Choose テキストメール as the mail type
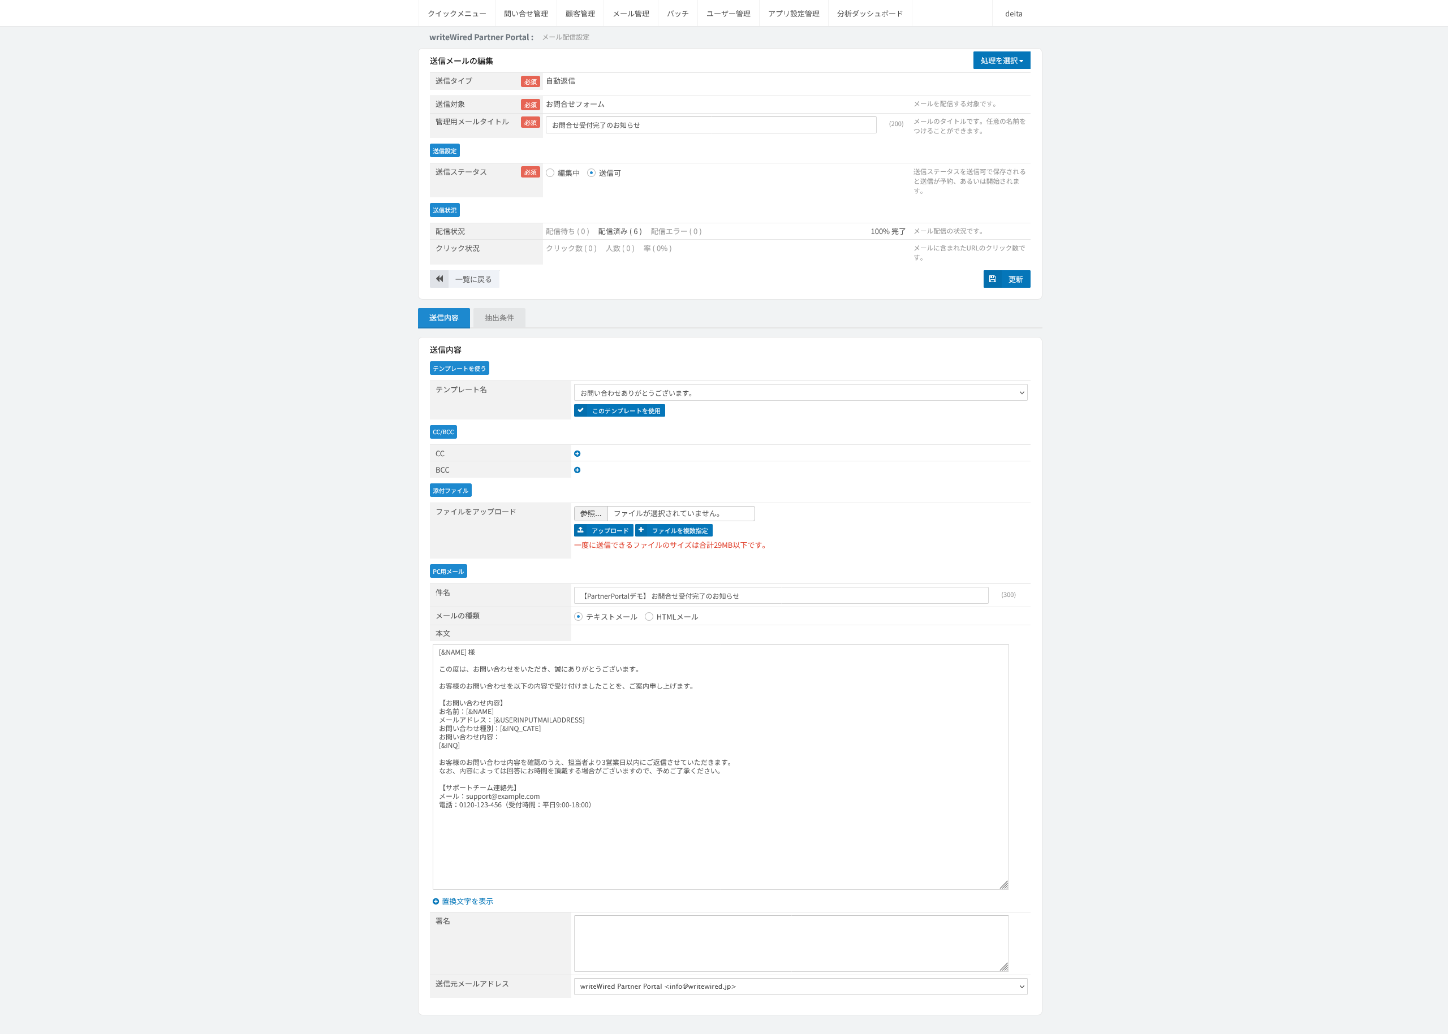Image resolution: width=1448 pixels, height=1034 pixels. [579, 616]
